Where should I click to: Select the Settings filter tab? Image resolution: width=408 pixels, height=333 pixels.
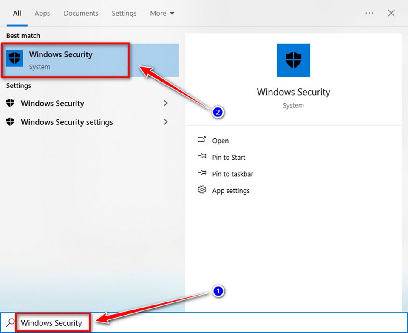(x=124, y=13)
